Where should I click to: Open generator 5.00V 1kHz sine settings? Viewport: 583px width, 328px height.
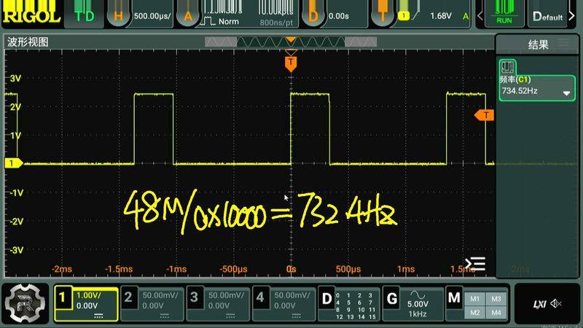pos(418,304)
